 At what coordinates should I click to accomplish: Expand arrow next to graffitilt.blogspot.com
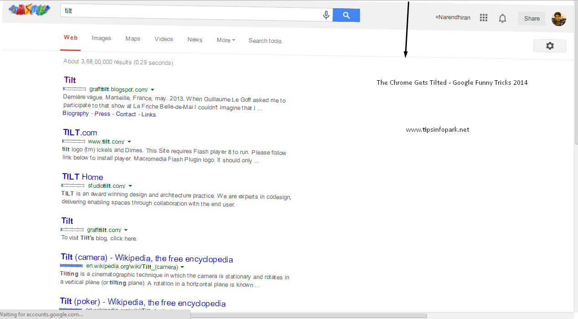[x=152, y=90]
